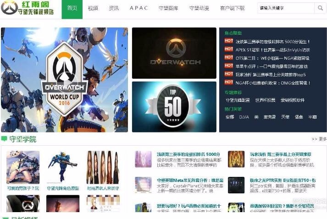
Task: Open the APAC nav tab
Action: (139, 8)
